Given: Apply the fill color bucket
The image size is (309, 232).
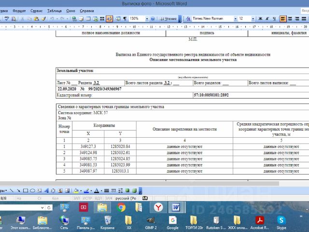Looking at the screenshot, I should (76, 190).
